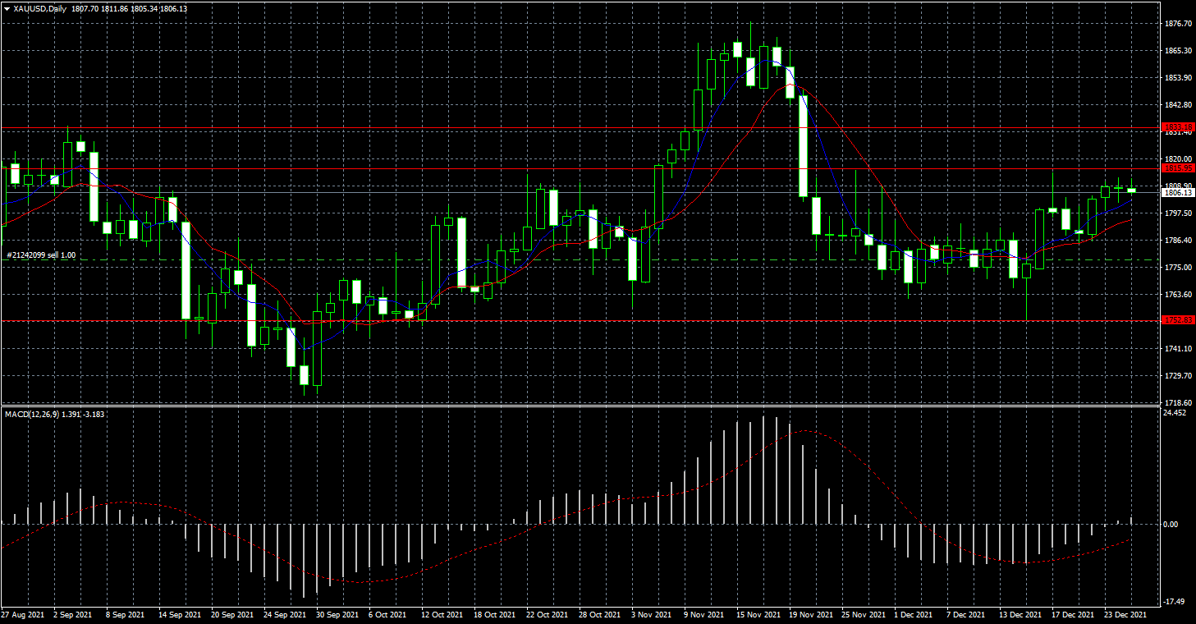Image resolution: width=1196 pixels, height=624 pixels.
Task: Click the 1833.18 red price label
Action: tap(1178, 127)
